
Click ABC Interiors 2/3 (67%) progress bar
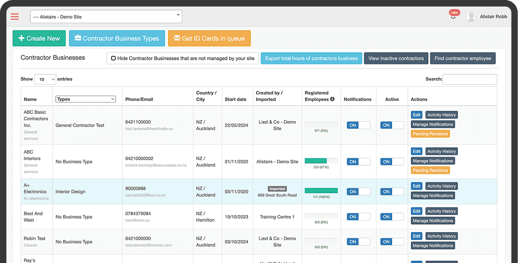321,161
